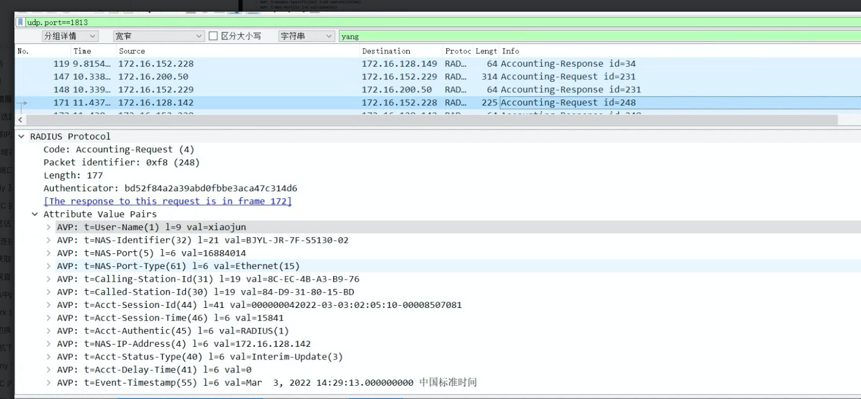Expand the User-Name AVP xiaojun
The width and height of the screenshot is (861, 399).
[48, 227]
